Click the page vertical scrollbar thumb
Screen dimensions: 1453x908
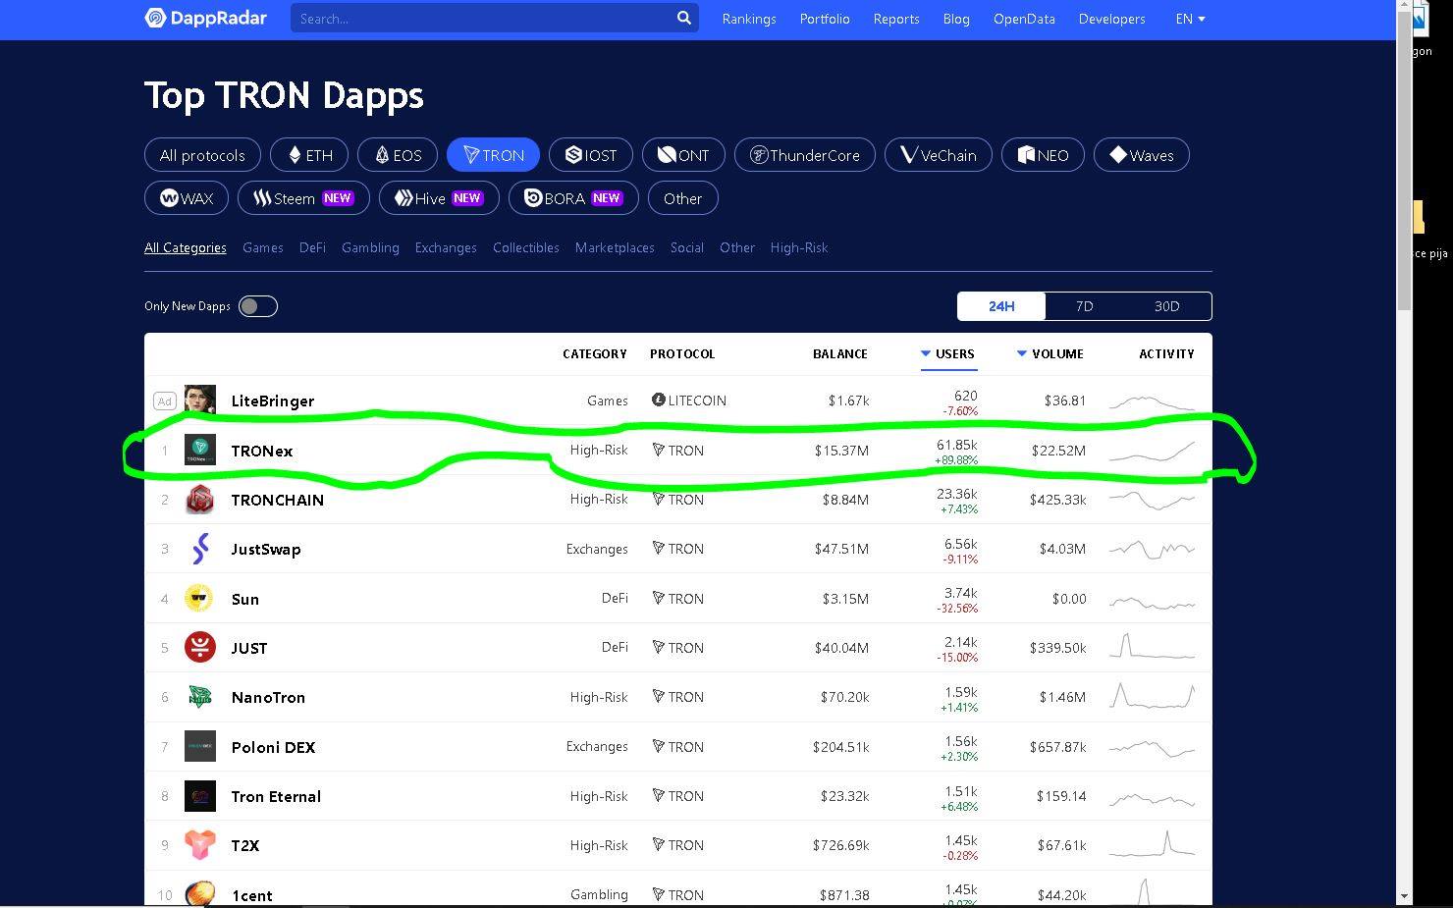click(x=1404, y=162)
